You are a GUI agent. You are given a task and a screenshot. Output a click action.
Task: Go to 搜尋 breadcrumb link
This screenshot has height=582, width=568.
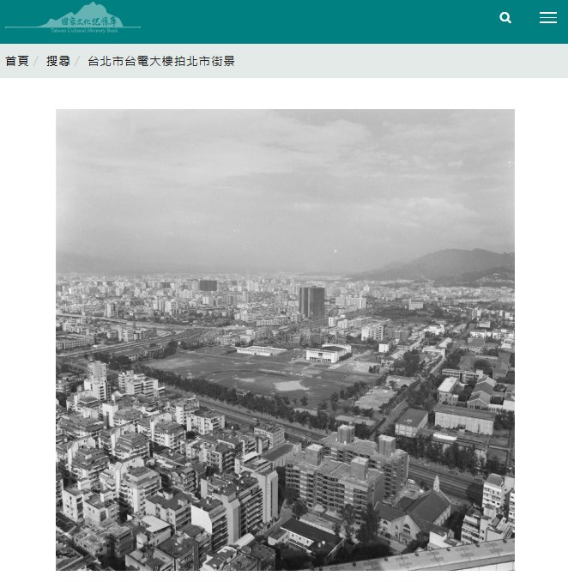58,61
